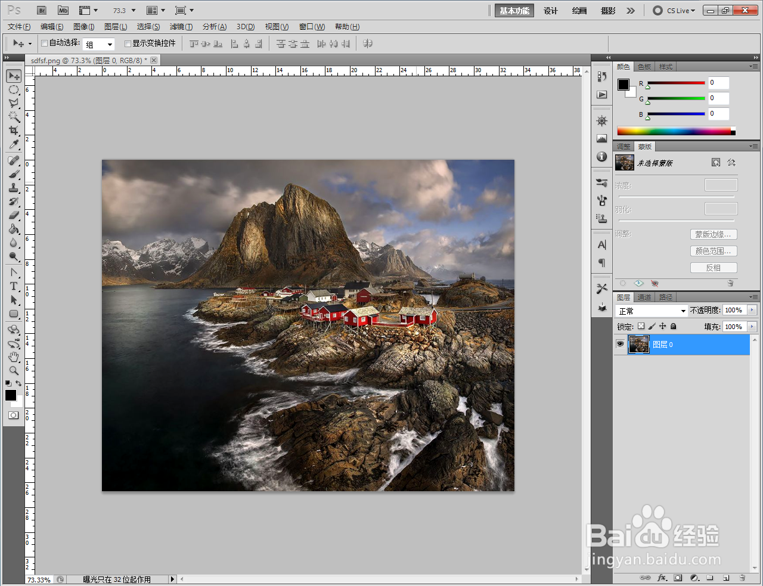Switch to the 通道 tab

point(644,297)
